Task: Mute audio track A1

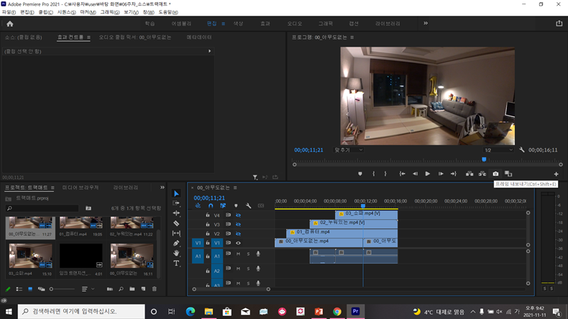Action: [x=238, y=254]
